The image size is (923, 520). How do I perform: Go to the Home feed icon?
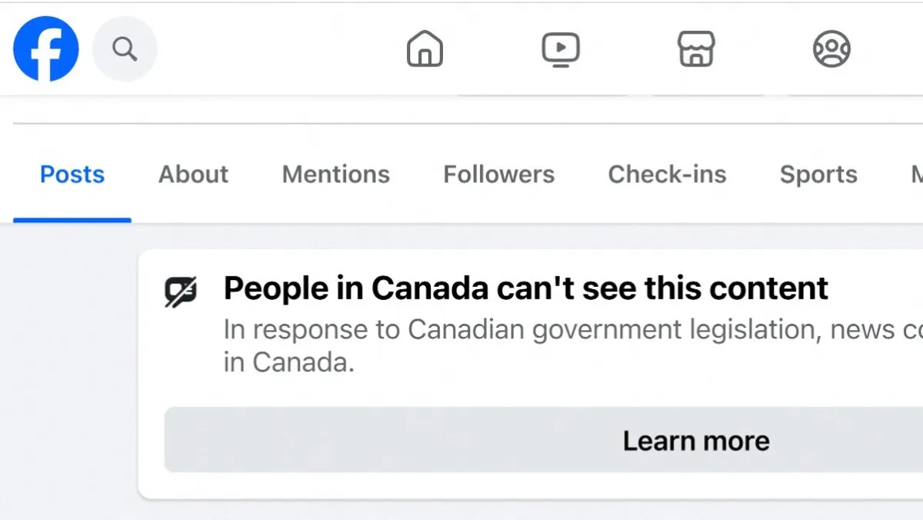coord(425,50)
